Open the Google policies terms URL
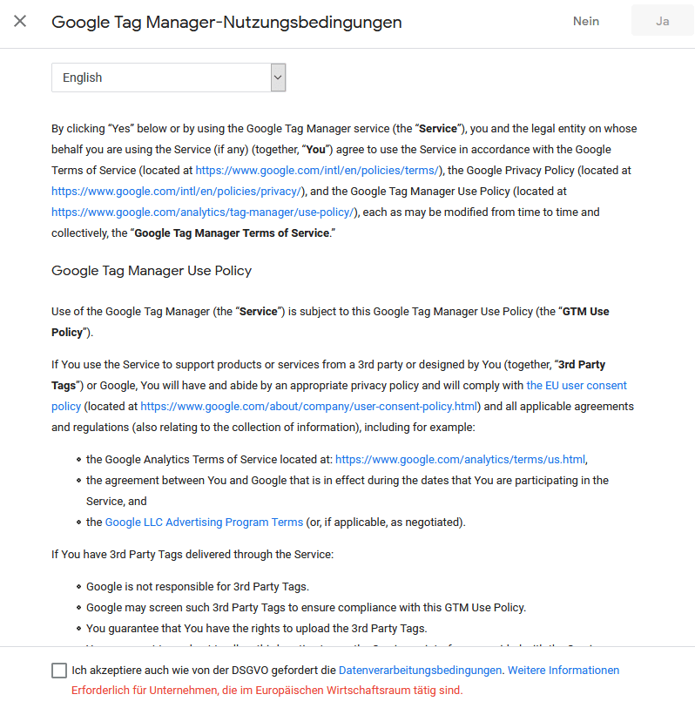This screenshot has height=708, width=695. click(x=319, y=171)
